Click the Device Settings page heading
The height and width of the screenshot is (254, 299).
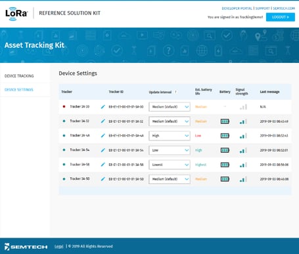pyautogui.click(x=78, y=74)
